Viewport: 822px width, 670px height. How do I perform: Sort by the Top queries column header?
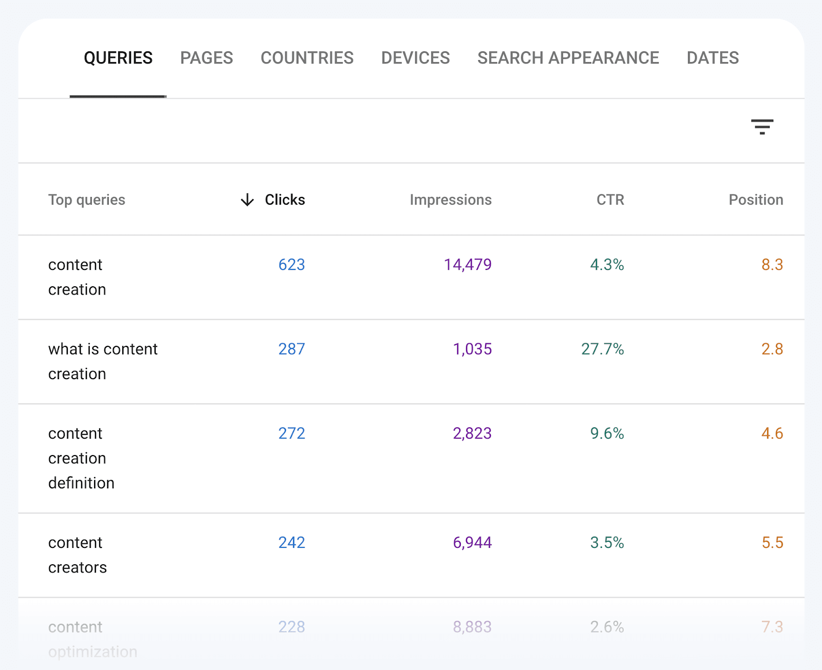click(x=86, y=200)
